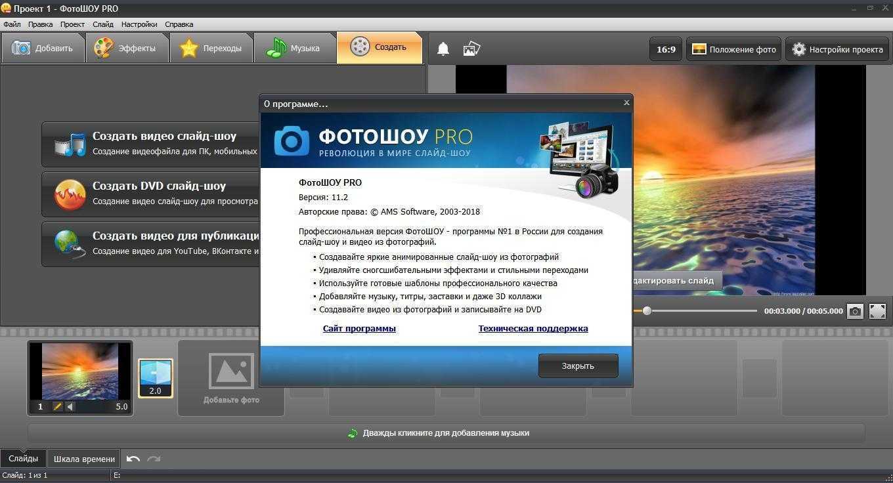This screenshot has width=893, height=483.
Task: Click the ФотоШОУ PRO camera logo in dialog
Action: click(292, 140)
